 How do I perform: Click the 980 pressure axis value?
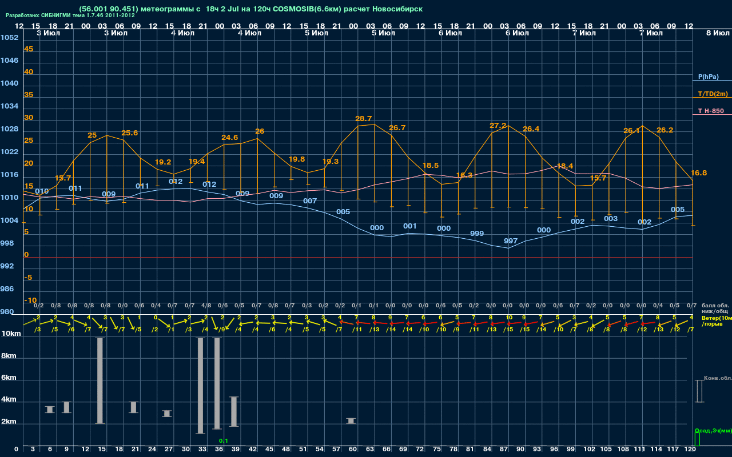(x=7, y=312)
